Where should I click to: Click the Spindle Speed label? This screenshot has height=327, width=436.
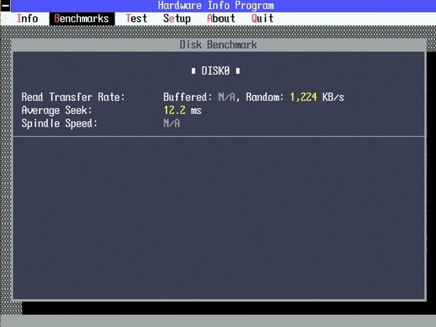pyautogui.click(x=60, y=123)
